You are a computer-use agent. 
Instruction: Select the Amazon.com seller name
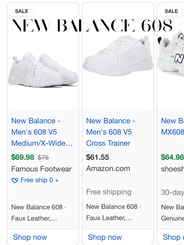point(108,169)
